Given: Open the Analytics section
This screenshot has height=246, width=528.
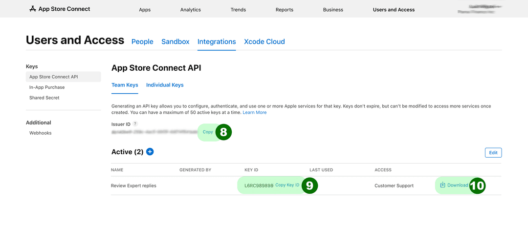Looking at the screenshot, I should point(191,10).
